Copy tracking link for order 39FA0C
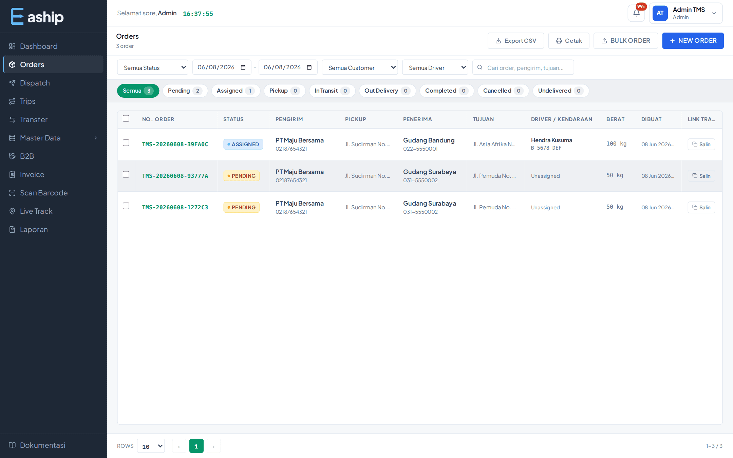733x458 pixels. pyautogui.click(x=701, y=144)
